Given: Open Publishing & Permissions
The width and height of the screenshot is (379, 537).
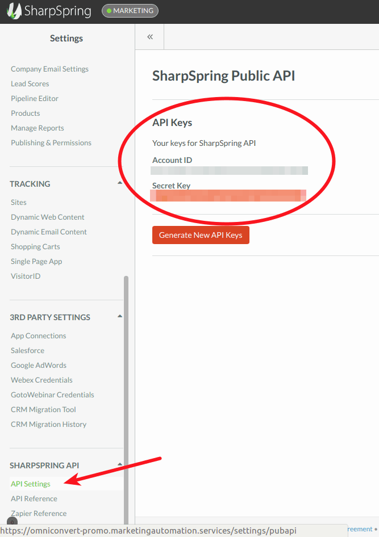Looking at the screenshot, I should click(x=51, y=142).
